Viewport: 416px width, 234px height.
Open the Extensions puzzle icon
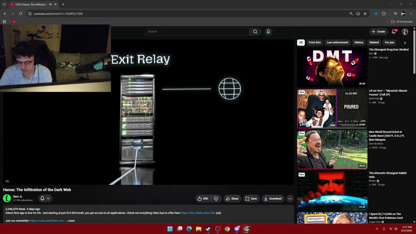pyautogui.click(x=384, y=14)
